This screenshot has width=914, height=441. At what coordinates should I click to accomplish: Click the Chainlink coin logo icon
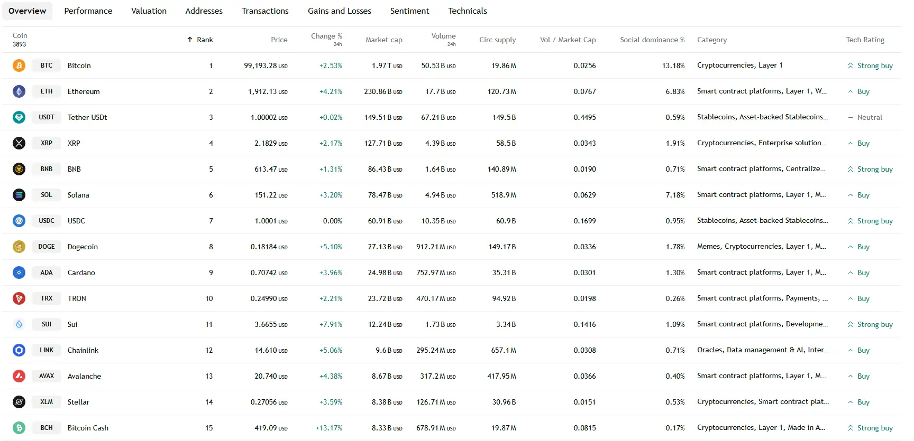(19, 350)
